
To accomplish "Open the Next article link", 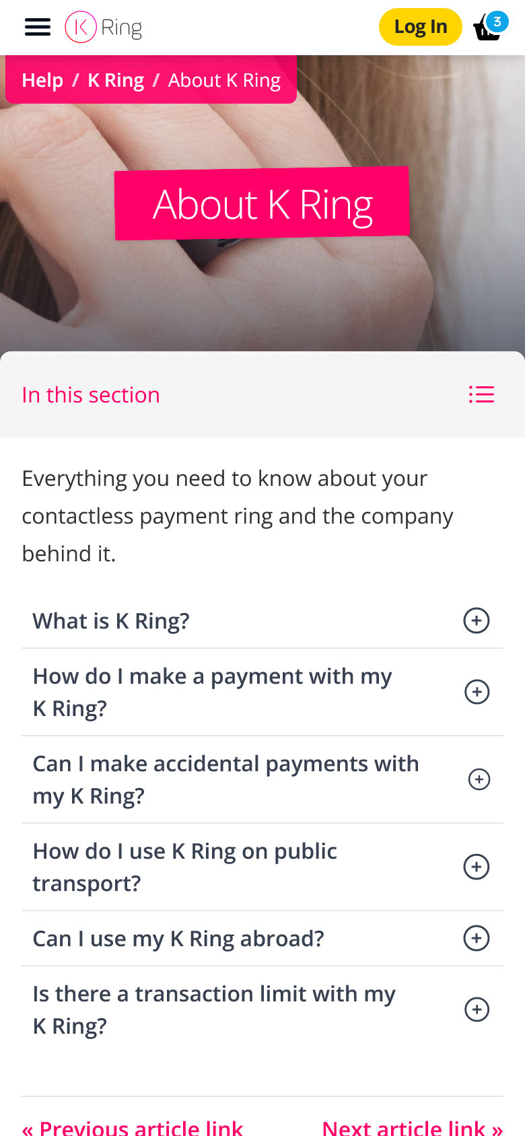I will point(412,1127).
